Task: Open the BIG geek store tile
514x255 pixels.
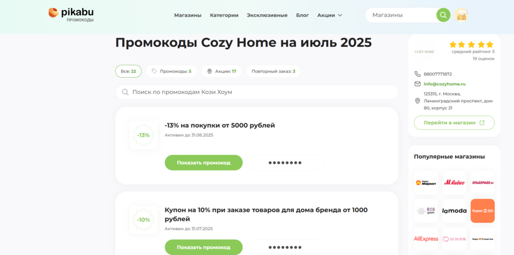Action: pyautogui.click(x=426, y=211)
